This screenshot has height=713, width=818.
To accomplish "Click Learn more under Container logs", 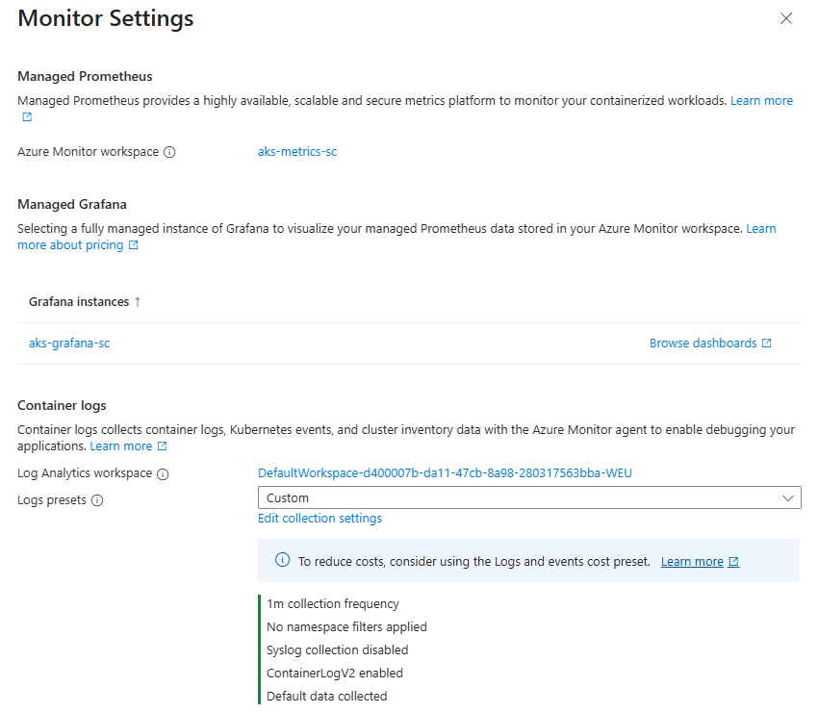I will (121, 446).
